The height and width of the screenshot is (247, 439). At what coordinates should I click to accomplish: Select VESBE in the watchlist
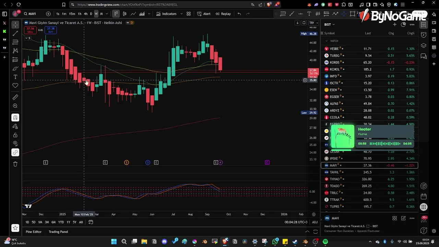(369, 49)
